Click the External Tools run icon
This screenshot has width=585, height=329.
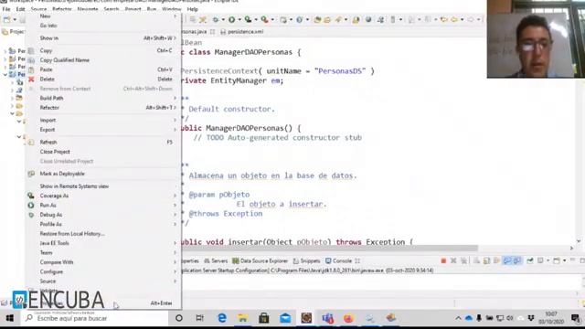(x=264, y=19)
